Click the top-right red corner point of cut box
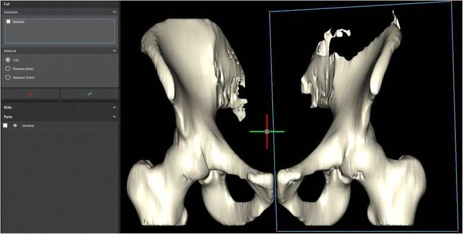Viewport: 463px width, 234px height. (x=451, y=1)
